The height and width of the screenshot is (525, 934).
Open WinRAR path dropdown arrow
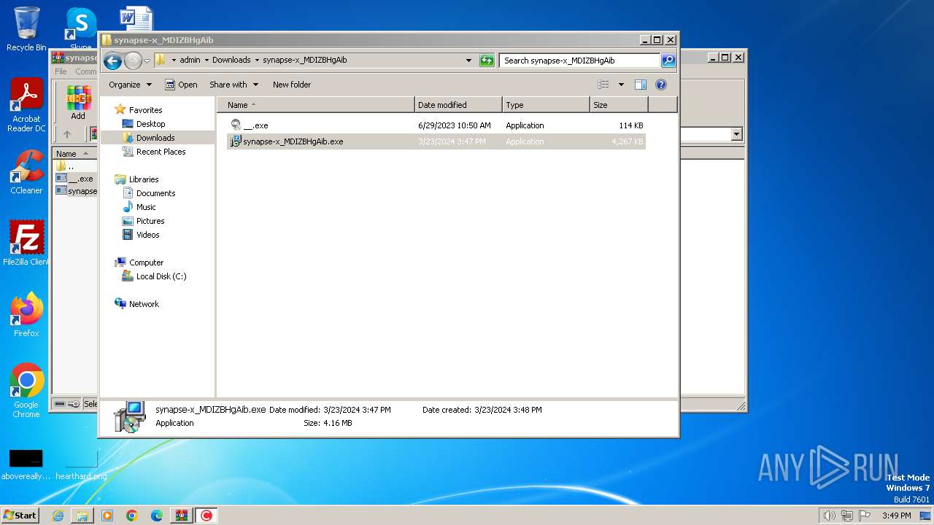736,134
